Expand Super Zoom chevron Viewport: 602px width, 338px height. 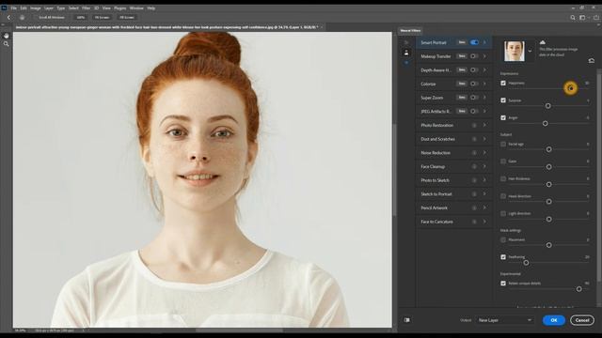click(484, 98)
